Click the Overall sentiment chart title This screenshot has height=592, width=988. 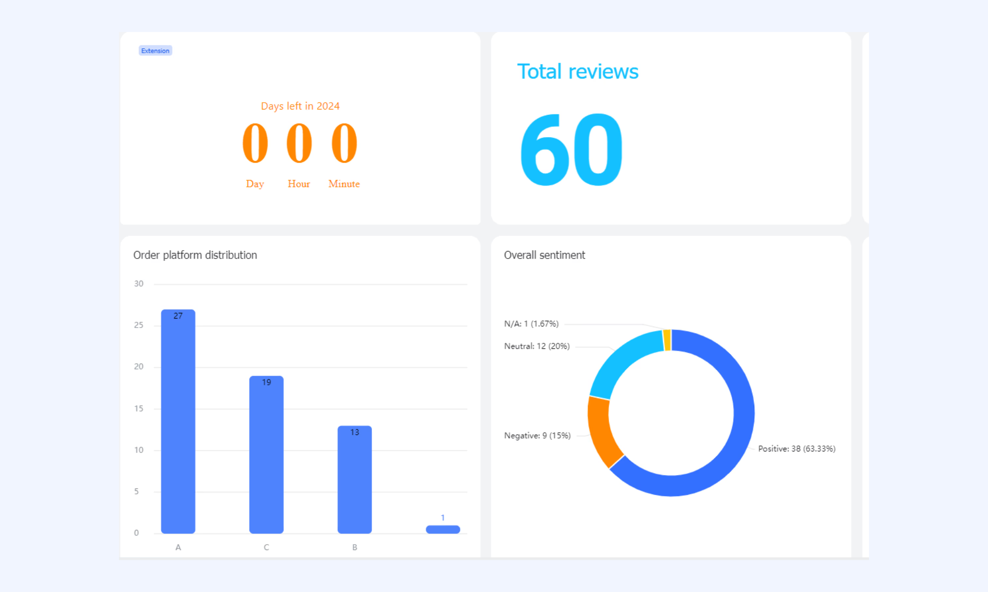point(544,255)
